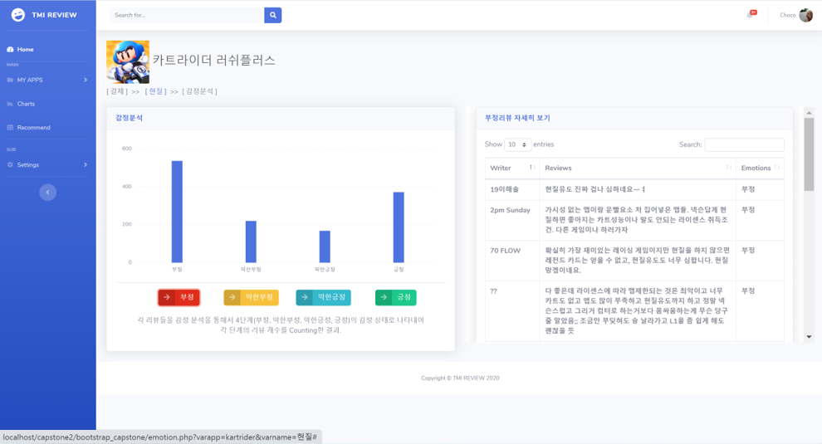Click the [ 결제 ] breadcrumb link
The width and height of the screenshot is (822, 444).
coord(117,91)
